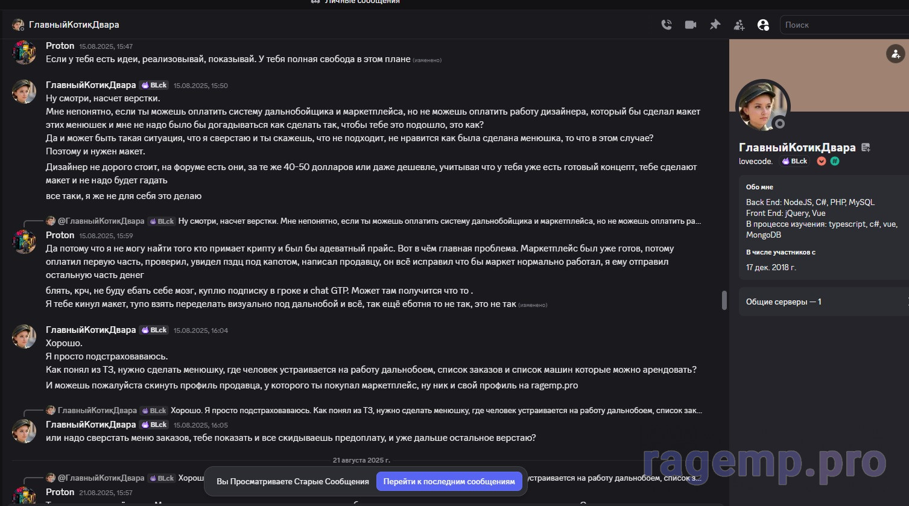The height and width of the screenshot is (506, 909).
Task: Click the BLck server tag in the profile panel
Action: click(795, 161)
